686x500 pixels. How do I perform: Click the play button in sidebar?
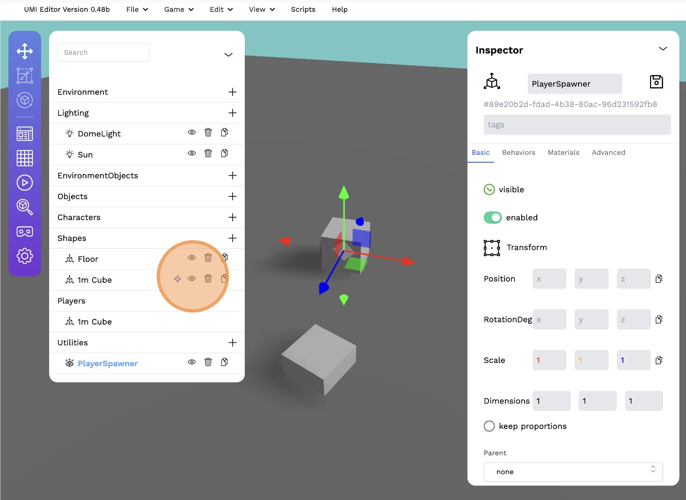pyautogui.click(x=25, y=182)
